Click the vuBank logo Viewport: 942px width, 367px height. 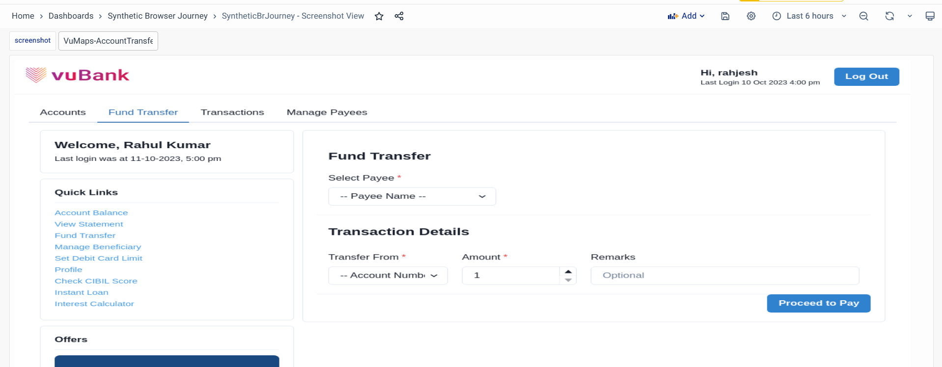[x=78, y=75]
